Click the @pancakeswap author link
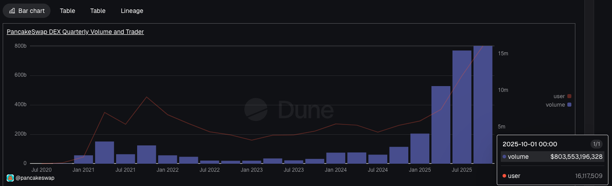The image size is (612, 186). click(35, 178)
